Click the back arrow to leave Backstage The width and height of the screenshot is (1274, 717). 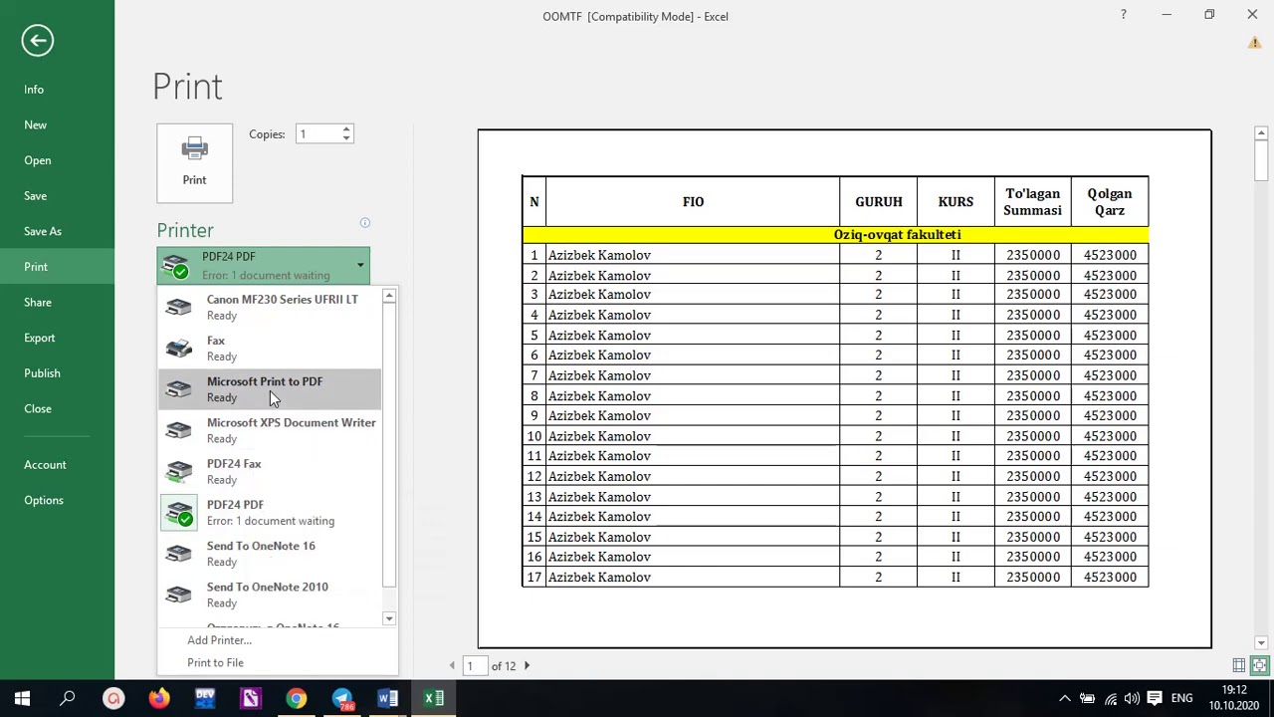[x=38, y=41]
